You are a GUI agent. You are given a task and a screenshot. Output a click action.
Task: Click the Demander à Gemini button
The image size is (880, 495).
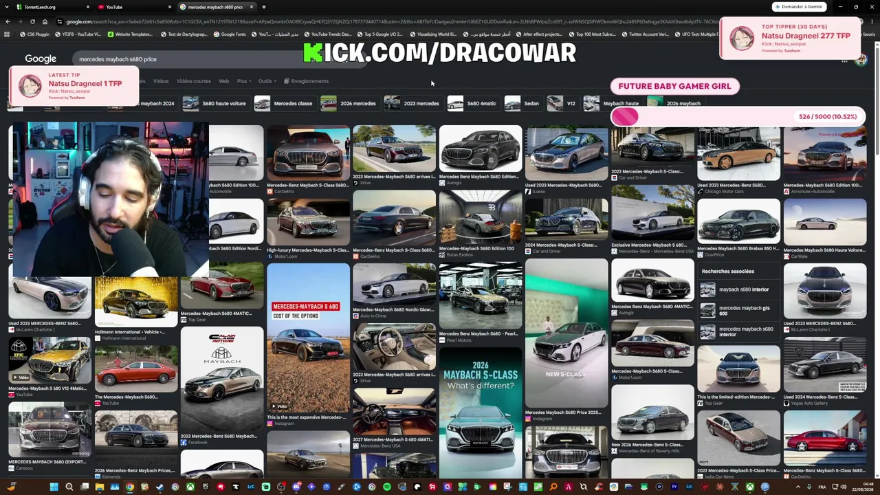(x=798, y=7)
